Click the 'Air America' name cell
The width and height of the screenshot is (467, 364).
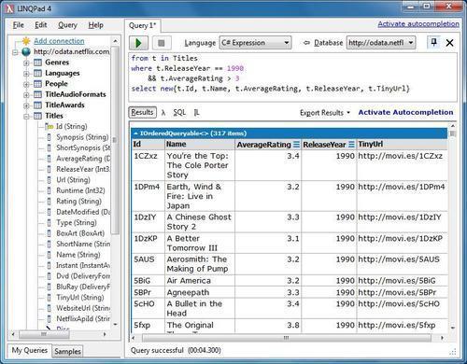[x=200, y=281]
